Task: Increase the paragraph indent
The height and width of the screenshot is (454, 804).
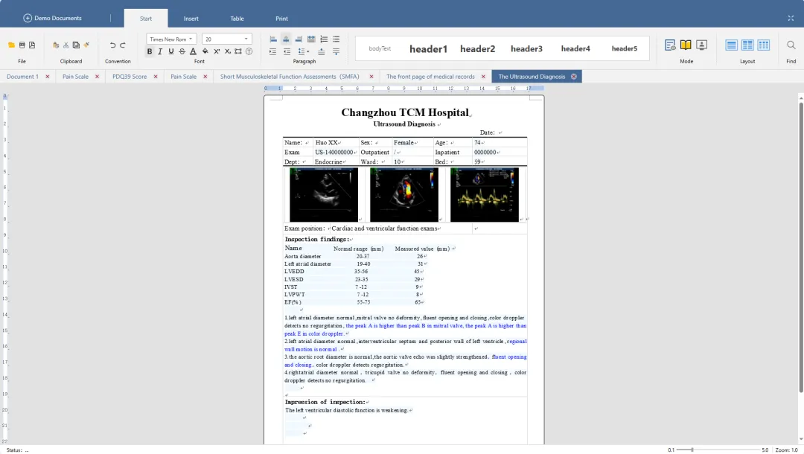Action: tap(272, 51)
